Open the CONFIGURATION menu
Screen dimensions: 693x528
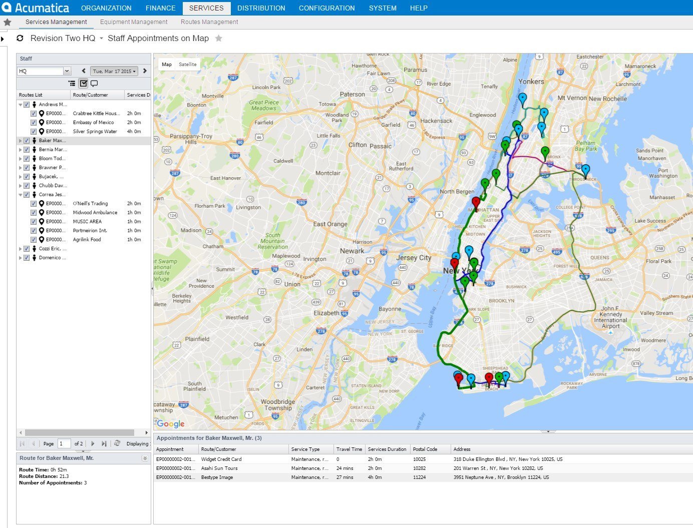(x=327, y=8)
